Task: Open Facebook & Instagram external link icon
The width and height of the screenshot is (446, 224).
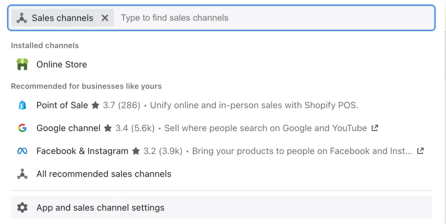Action: pos(420,151)
